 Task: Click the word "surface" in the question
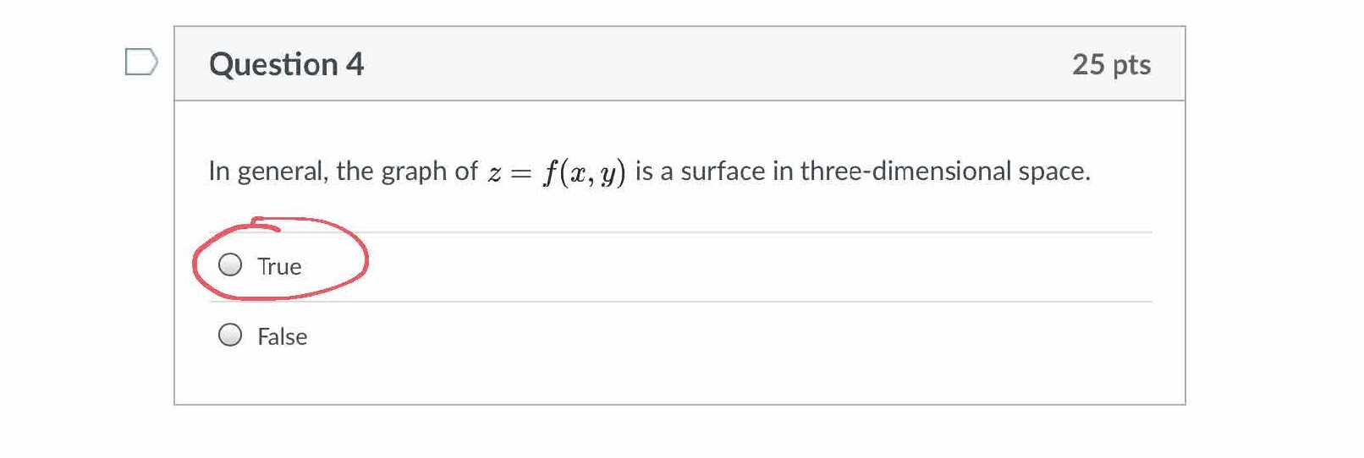pos(723,172)
